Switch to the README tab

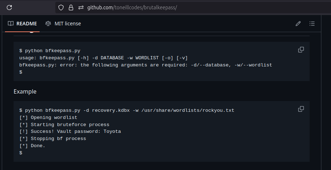coord(22,24)
